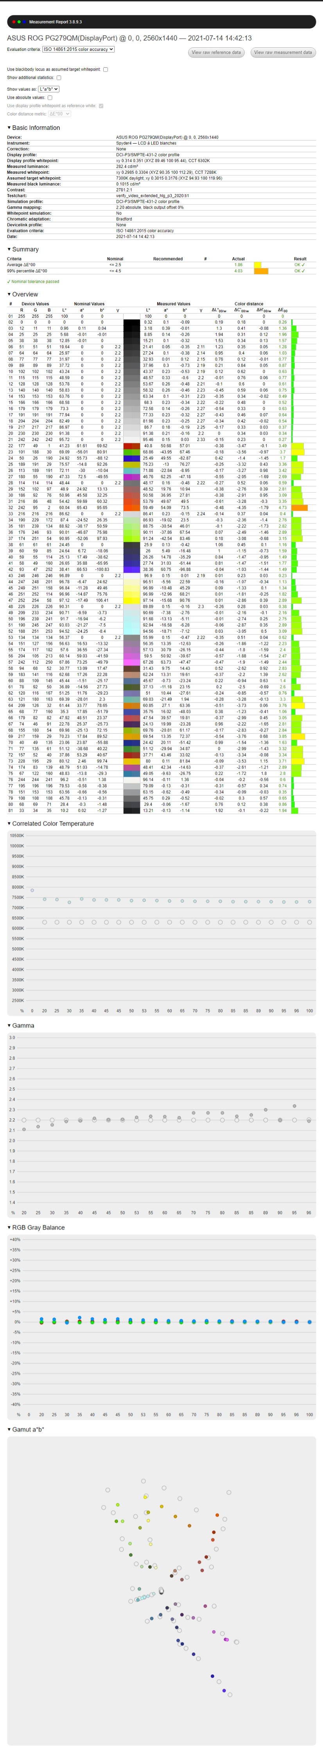Click the 99% percentile actual value 4.03
Image resolution: width=323 pixels, height=1763 pixels.
(238, 271)
